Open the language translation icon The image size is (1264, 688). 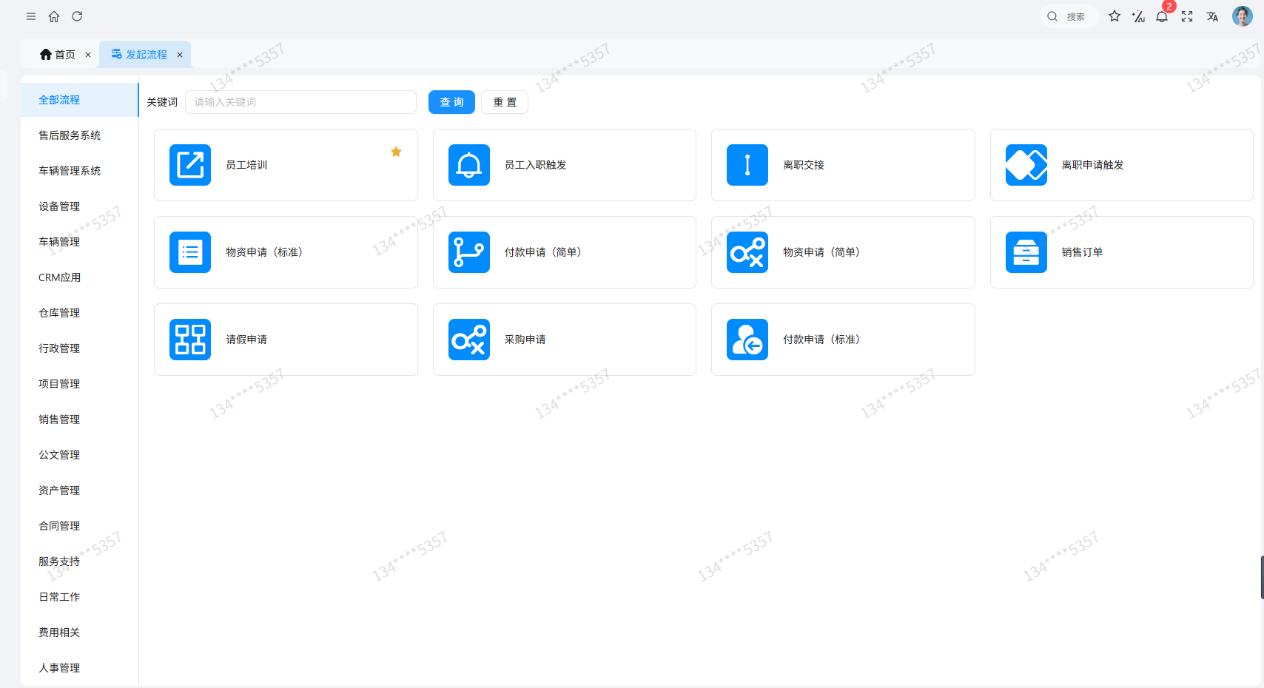click(1212, 16)
